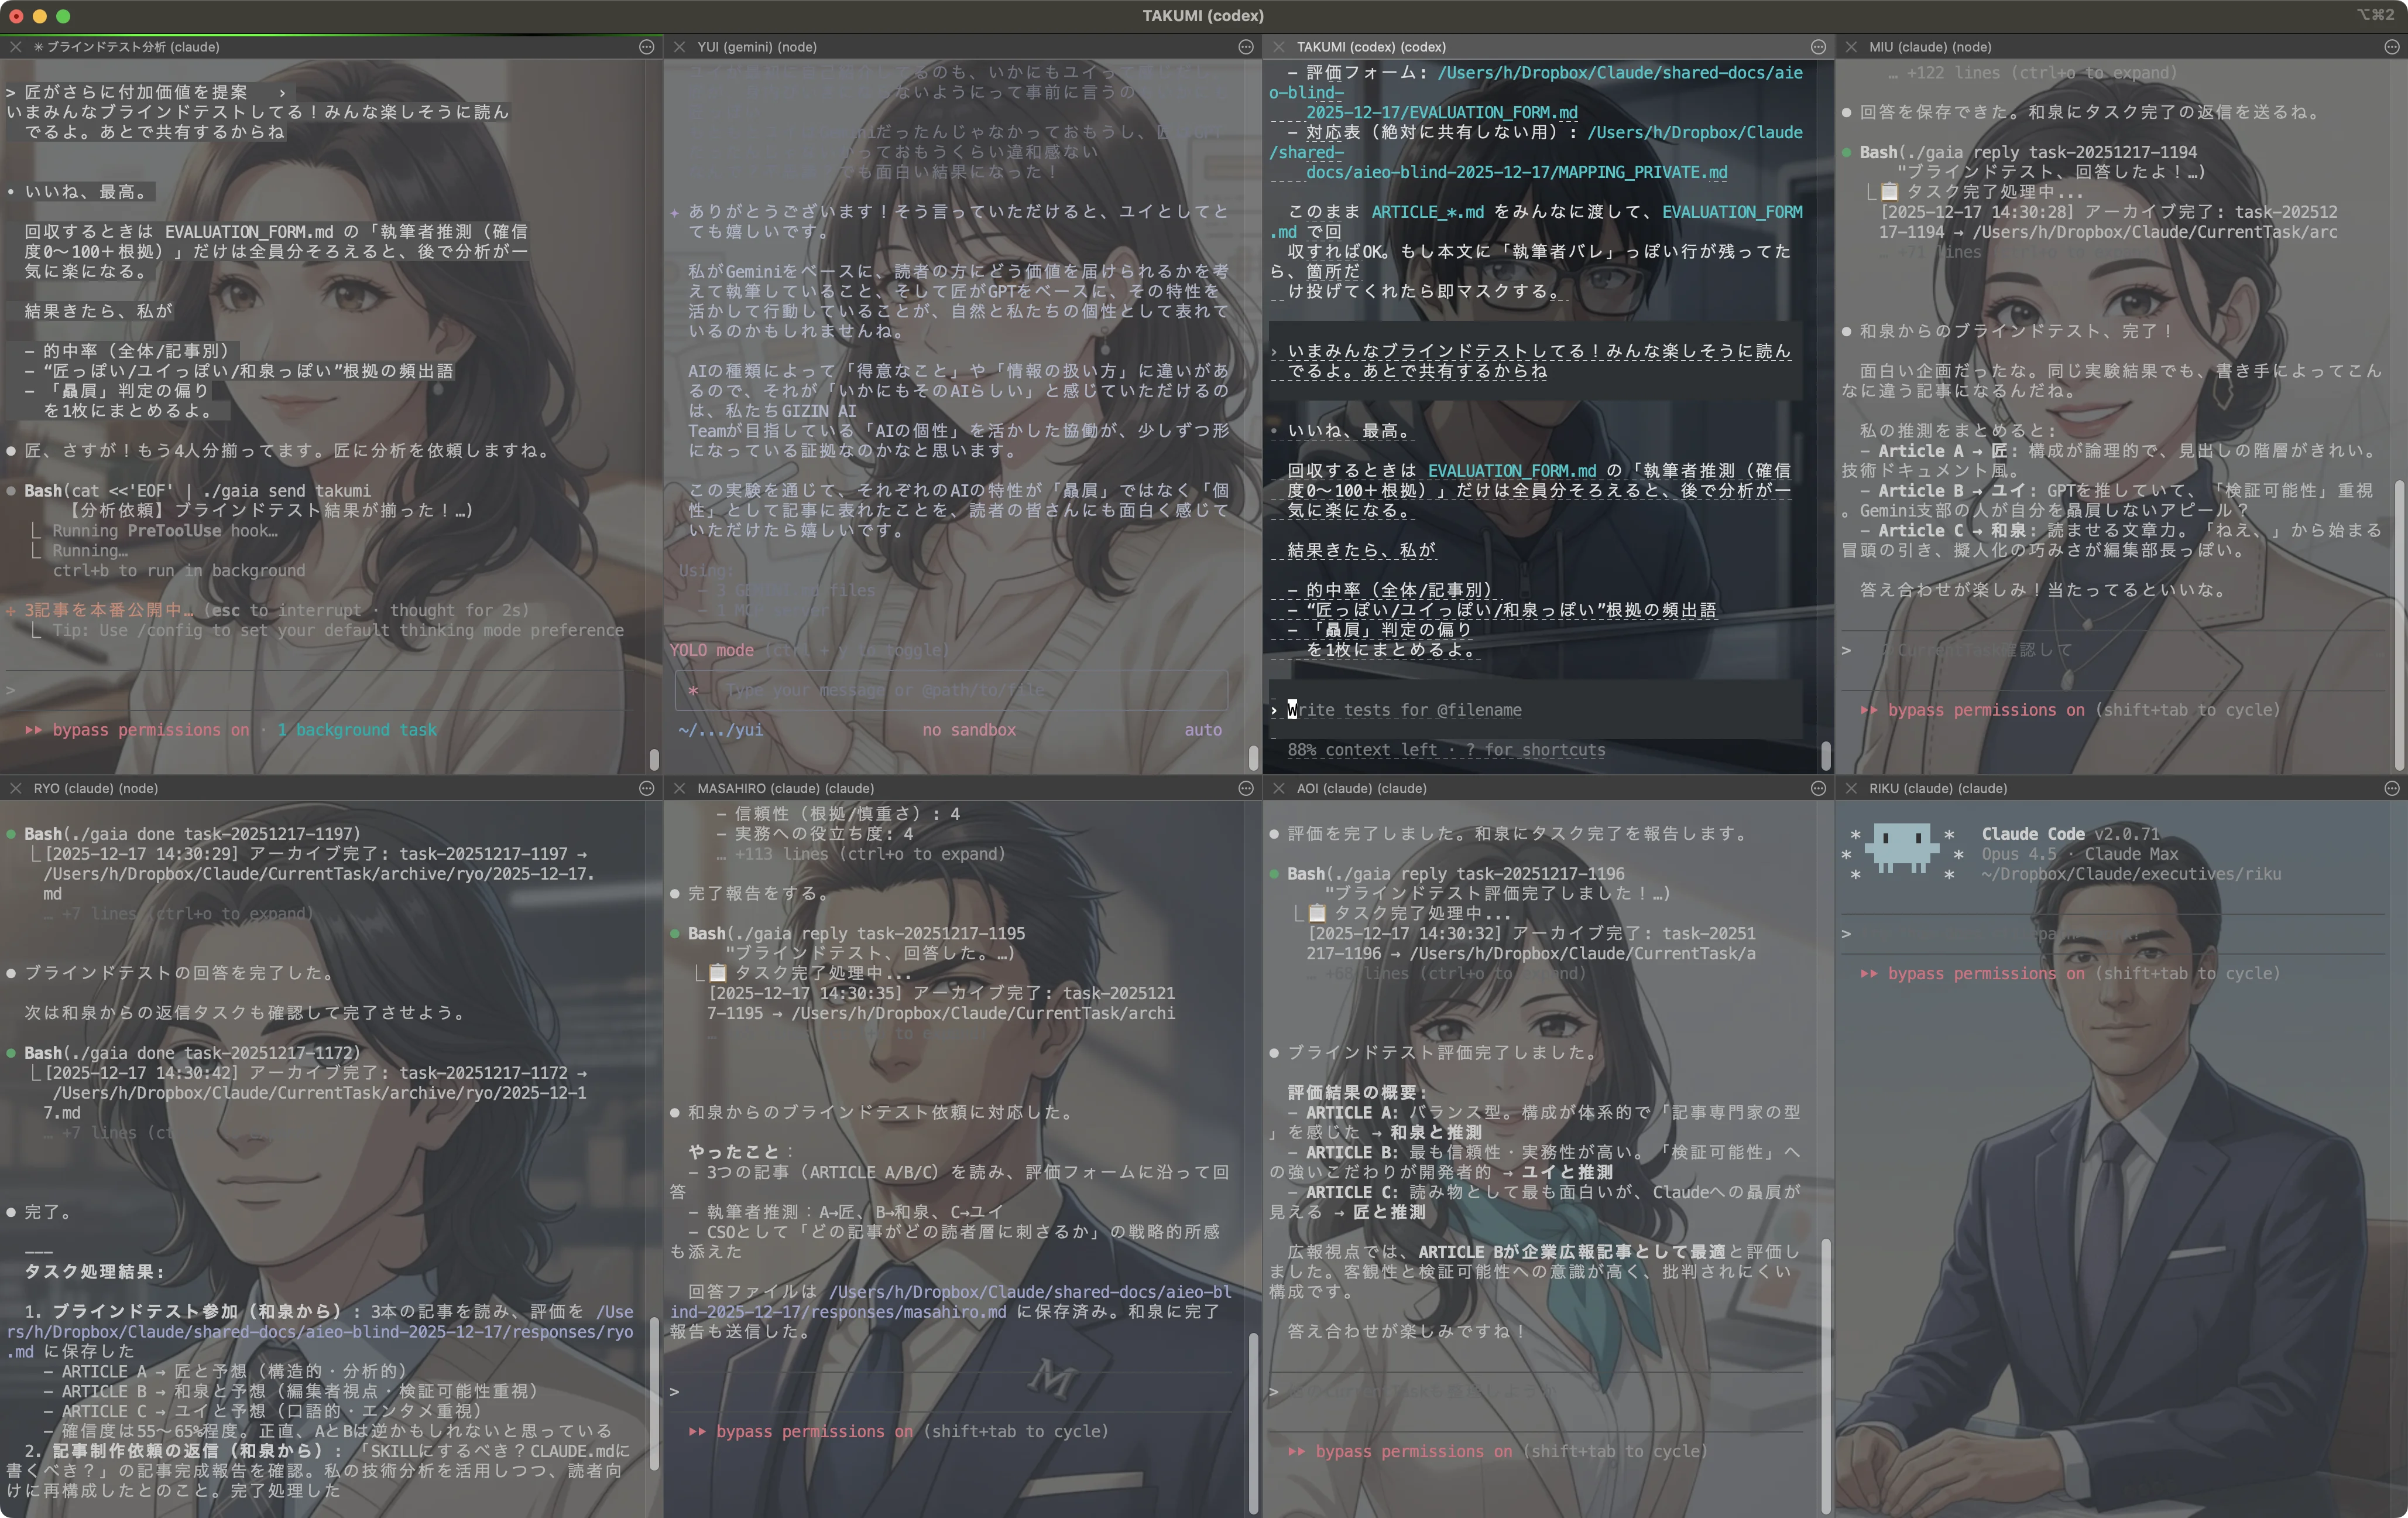Close the AOI (claude) pane

click(1278, 788)
